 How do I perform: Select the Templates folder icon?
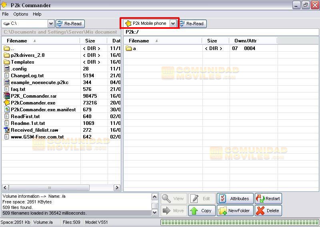pyautogui.click(x=7, y=62)
